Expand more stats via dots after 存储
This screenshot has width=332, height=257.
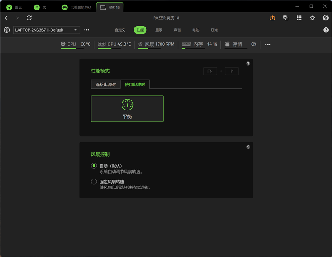[268, 44]
